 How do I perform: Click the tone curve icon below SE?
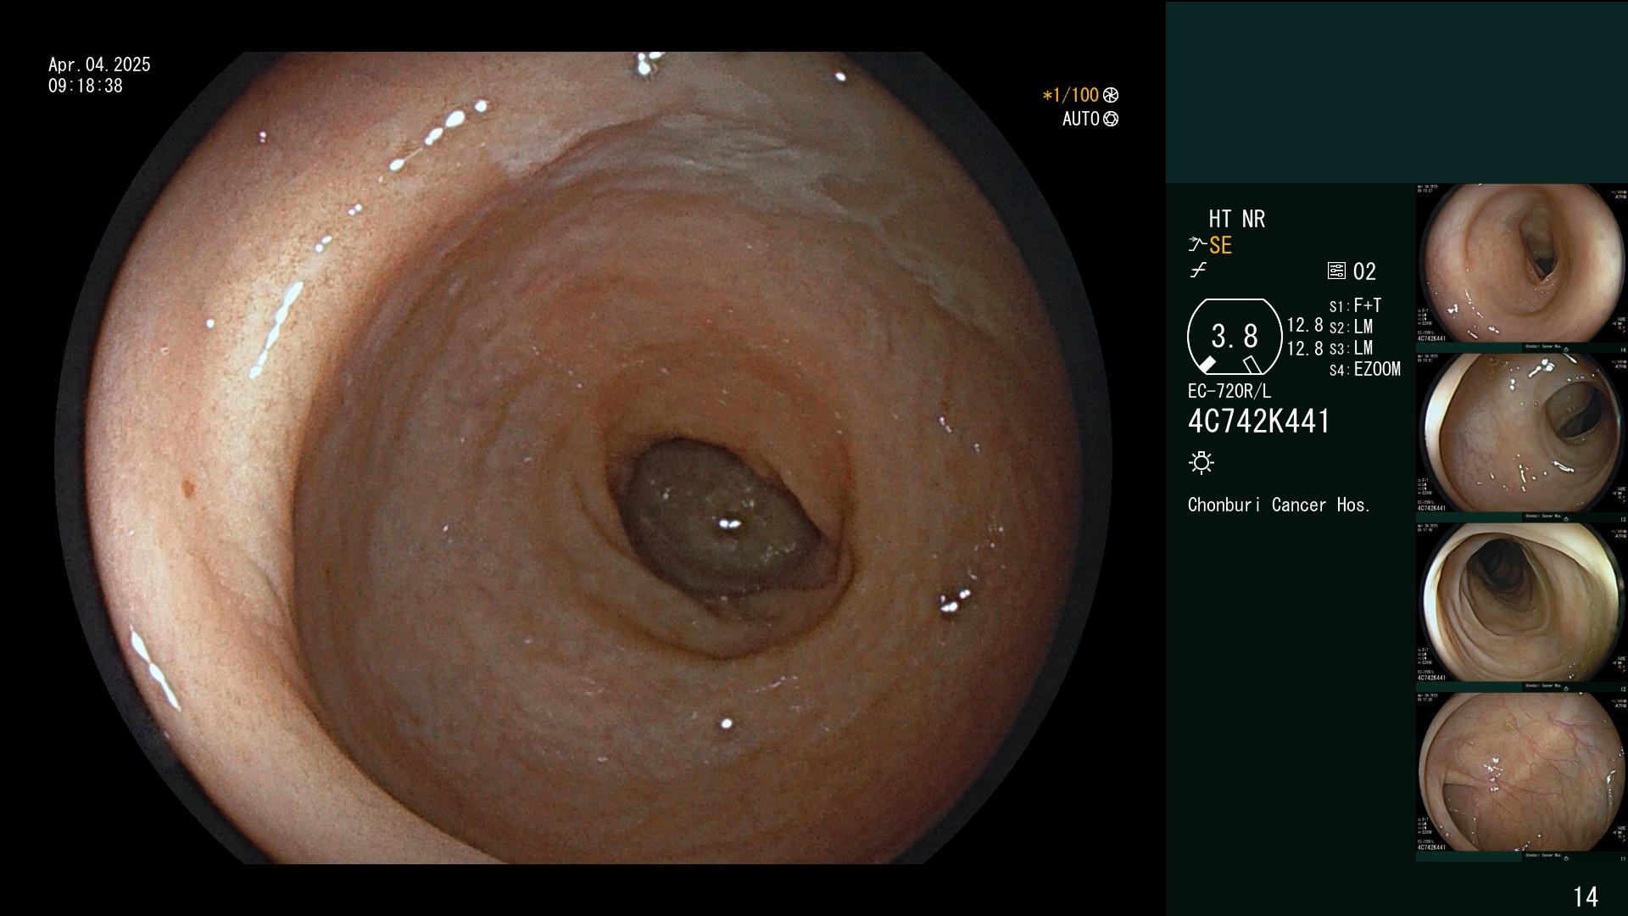coord(1198,271)
